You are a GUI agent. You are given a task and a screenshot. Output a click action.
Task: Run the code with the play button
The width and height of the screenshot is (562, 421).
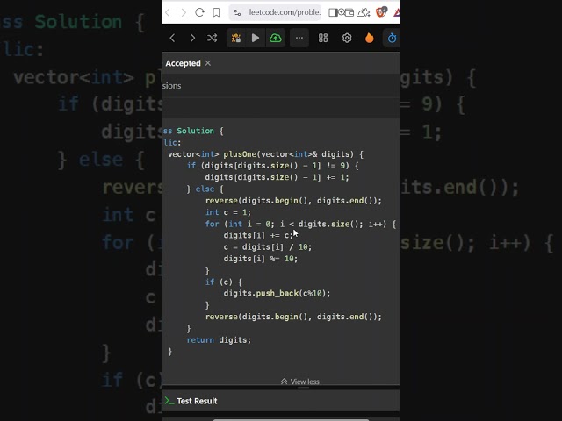[x=256, y=38]
